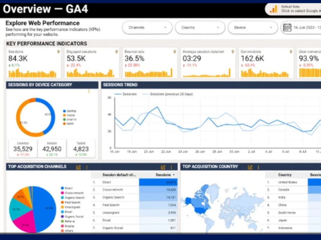Click the 03:29 average session duration value
This screenshot has height=240, width=321.
click(192, 59)
